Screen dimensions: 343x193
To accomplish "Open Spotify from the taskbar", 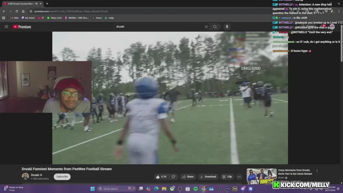I will [x=196, y=189].
